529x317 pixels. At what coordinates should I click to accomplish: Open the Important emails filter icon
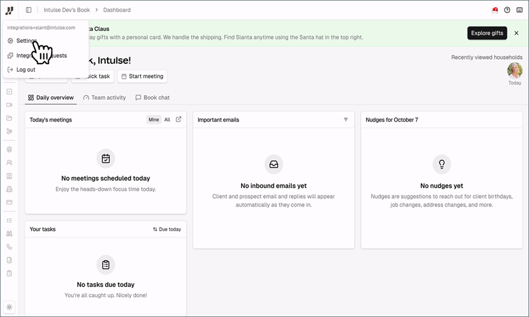tap(346, 120)
